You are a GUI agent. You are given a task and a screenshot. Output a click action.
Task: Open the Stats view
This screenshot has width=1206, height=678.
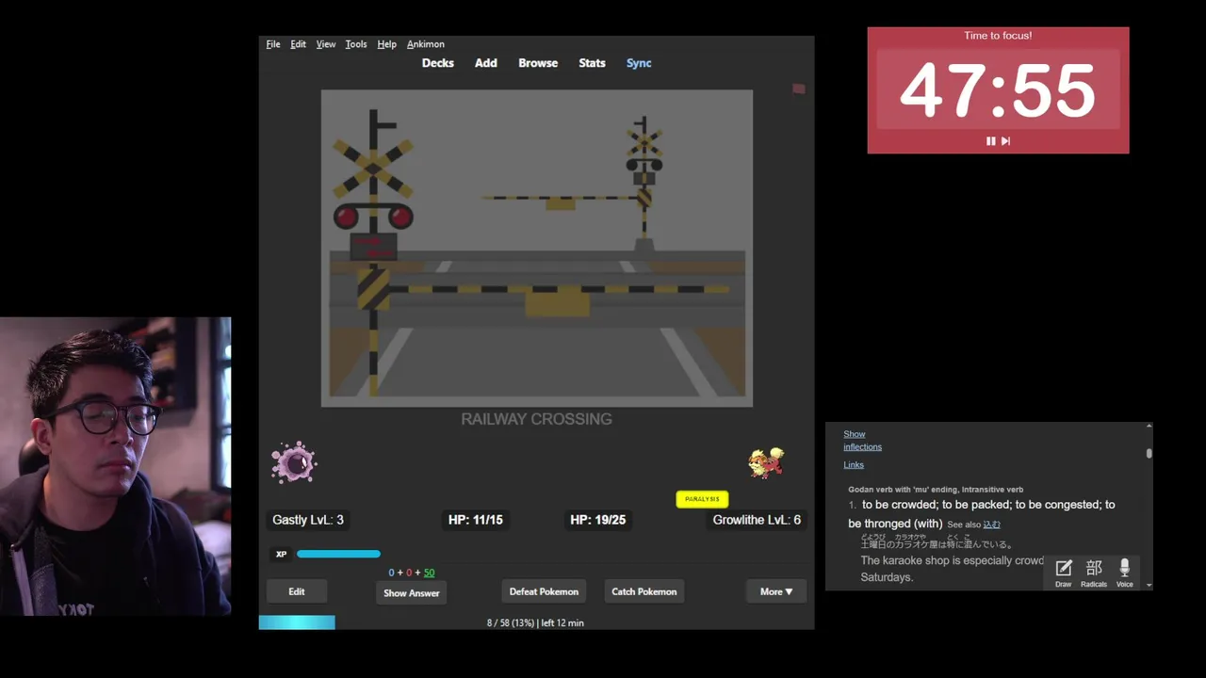click(x=592, y=63)
